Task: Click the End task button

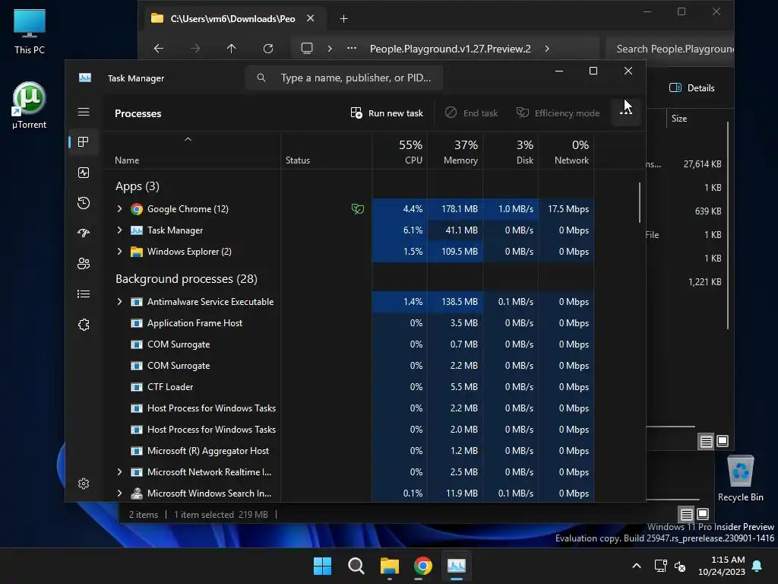Action: click(x=471, y=113)
